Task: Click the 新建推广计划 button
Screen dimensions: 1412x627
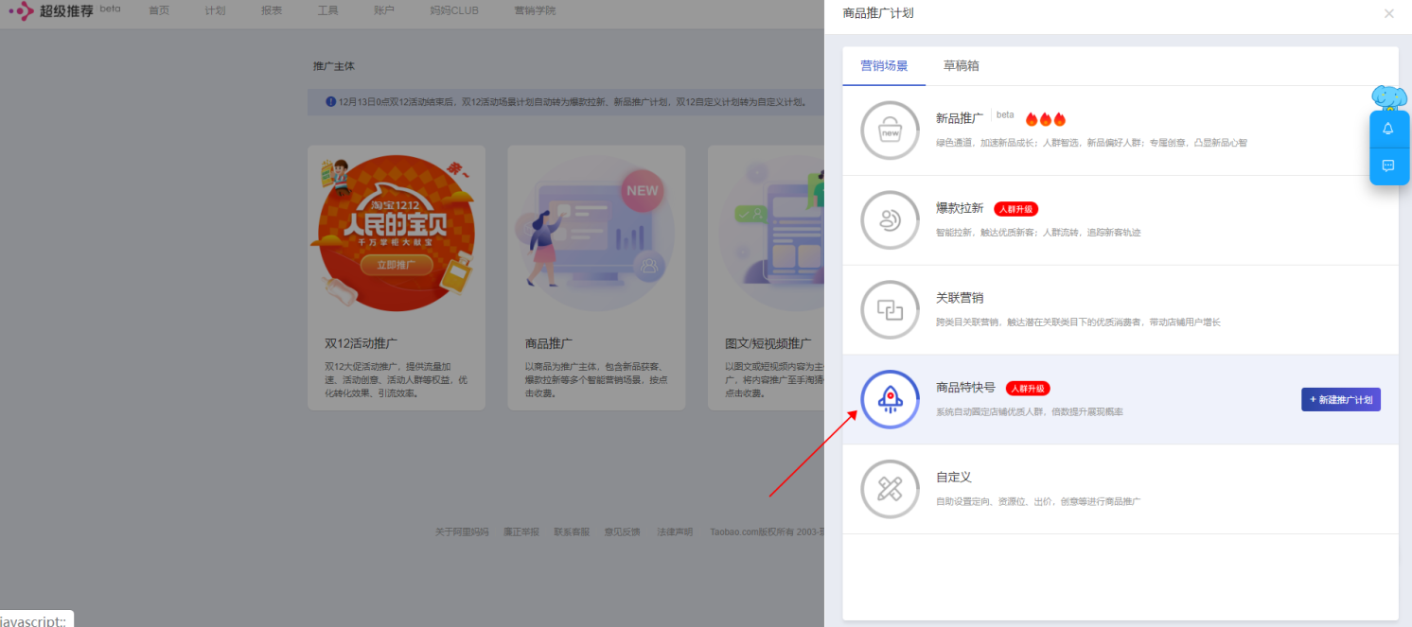Action: pos(1340,399)
